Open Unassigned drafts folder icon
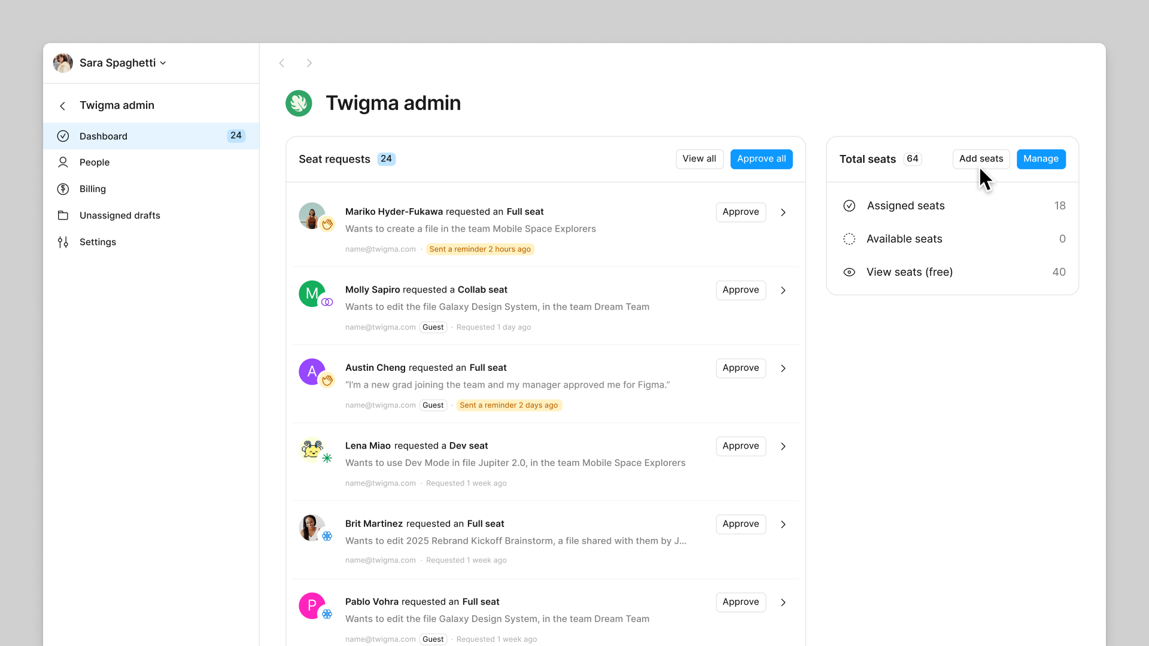 point(63,215)
